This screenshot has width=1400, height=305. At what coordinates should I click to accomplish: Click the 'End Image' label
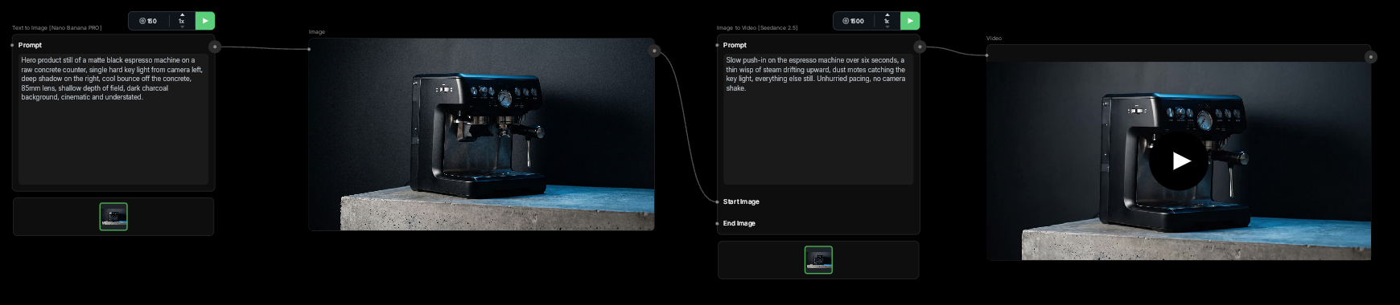[739, 223]
